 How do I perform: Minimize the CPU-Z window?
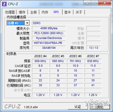pos(87,3)
